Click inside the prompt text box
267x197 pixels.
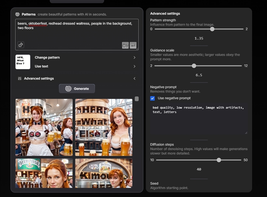click(77, 33)
